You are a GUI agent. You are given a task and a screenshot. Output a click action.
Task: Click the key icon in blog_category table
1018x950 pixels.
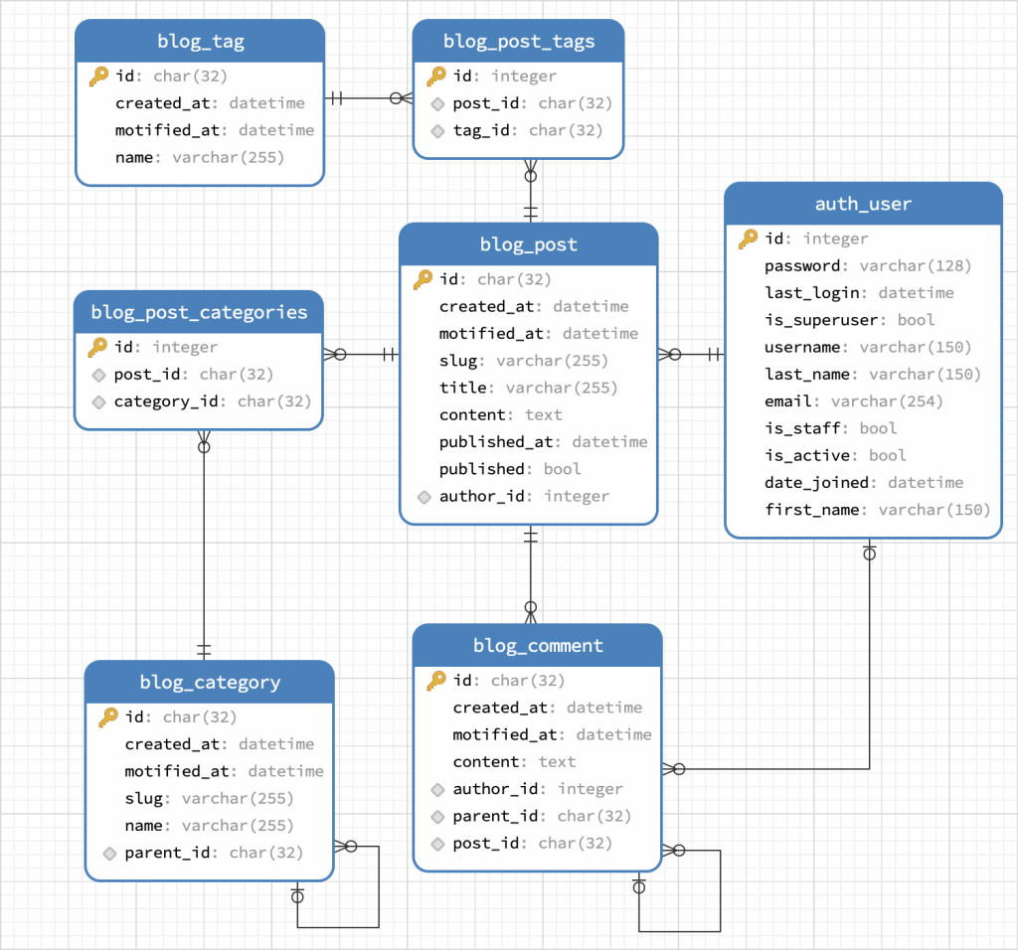coord(107,716)
